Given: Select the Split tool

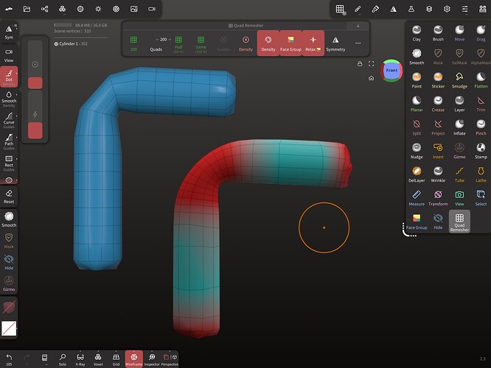Looking at the screenshot, I should pos(417,127).
